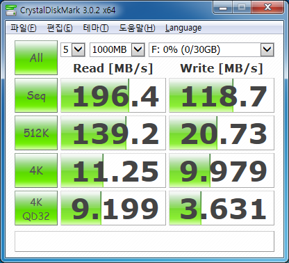
Task: Expand the 1000MB test size dropdown
Action: coord(138,49)
